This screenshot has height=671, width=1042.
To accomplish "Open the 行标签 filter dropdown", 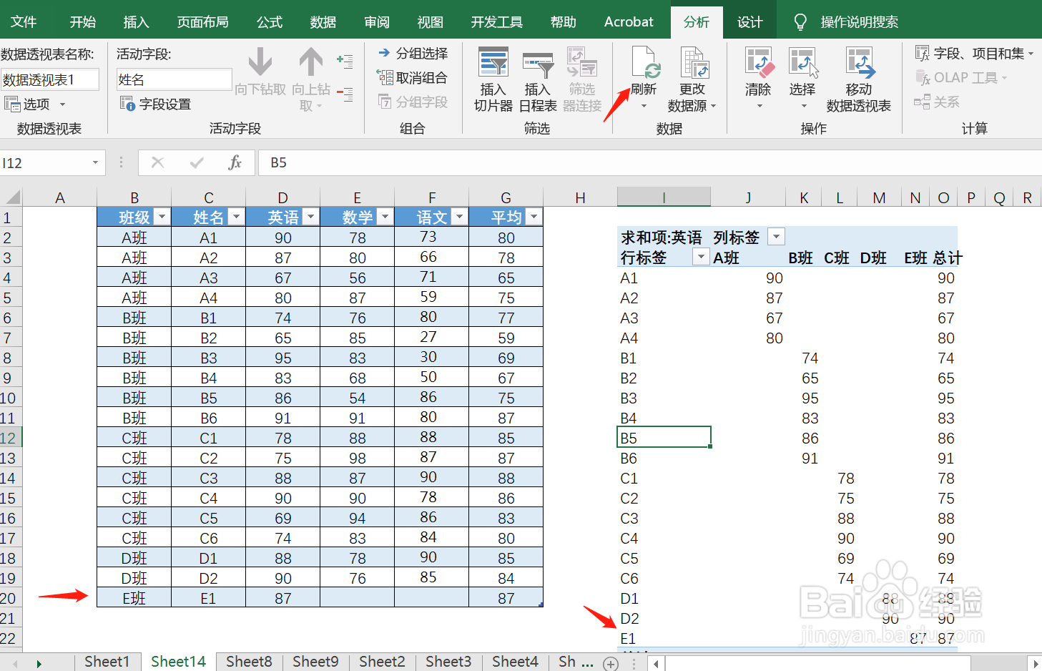I will pos(700,257).
